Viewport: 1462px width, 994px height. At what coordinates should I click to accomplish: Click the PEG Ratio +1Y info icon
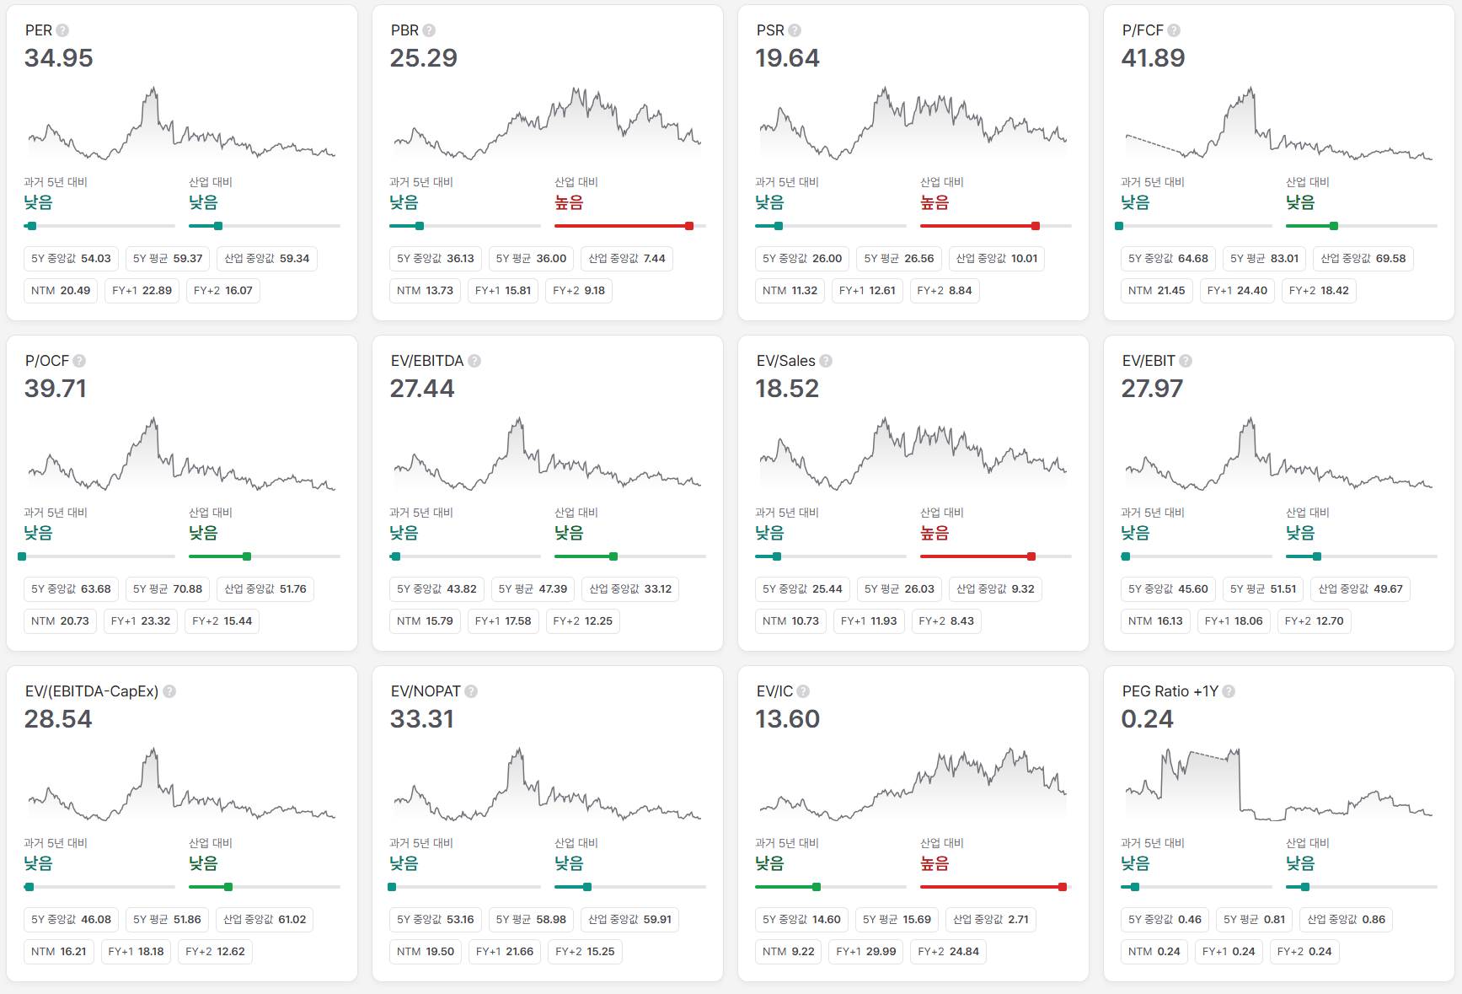click(x=1229, y=691)
